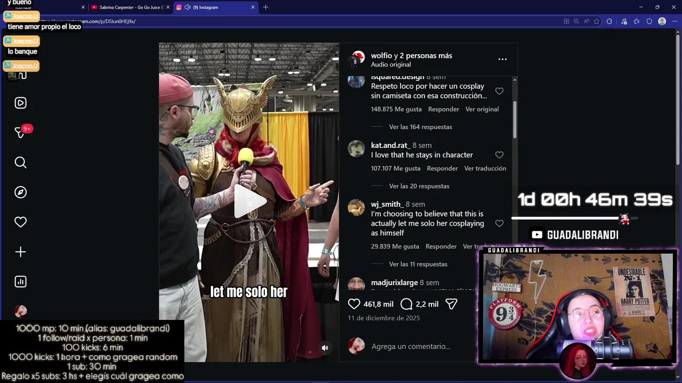Open kat.and.rat_ commenter avatar
Image resolution: width=682 pixels, height=383 pixels.
356,148
